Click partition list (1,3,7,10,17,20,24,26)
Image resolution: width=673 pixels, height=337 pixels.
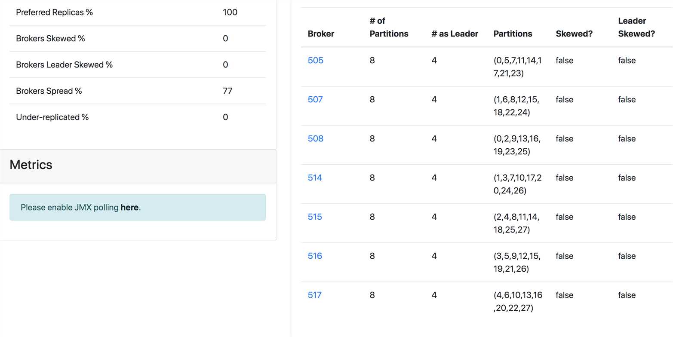tap(518, 184)
